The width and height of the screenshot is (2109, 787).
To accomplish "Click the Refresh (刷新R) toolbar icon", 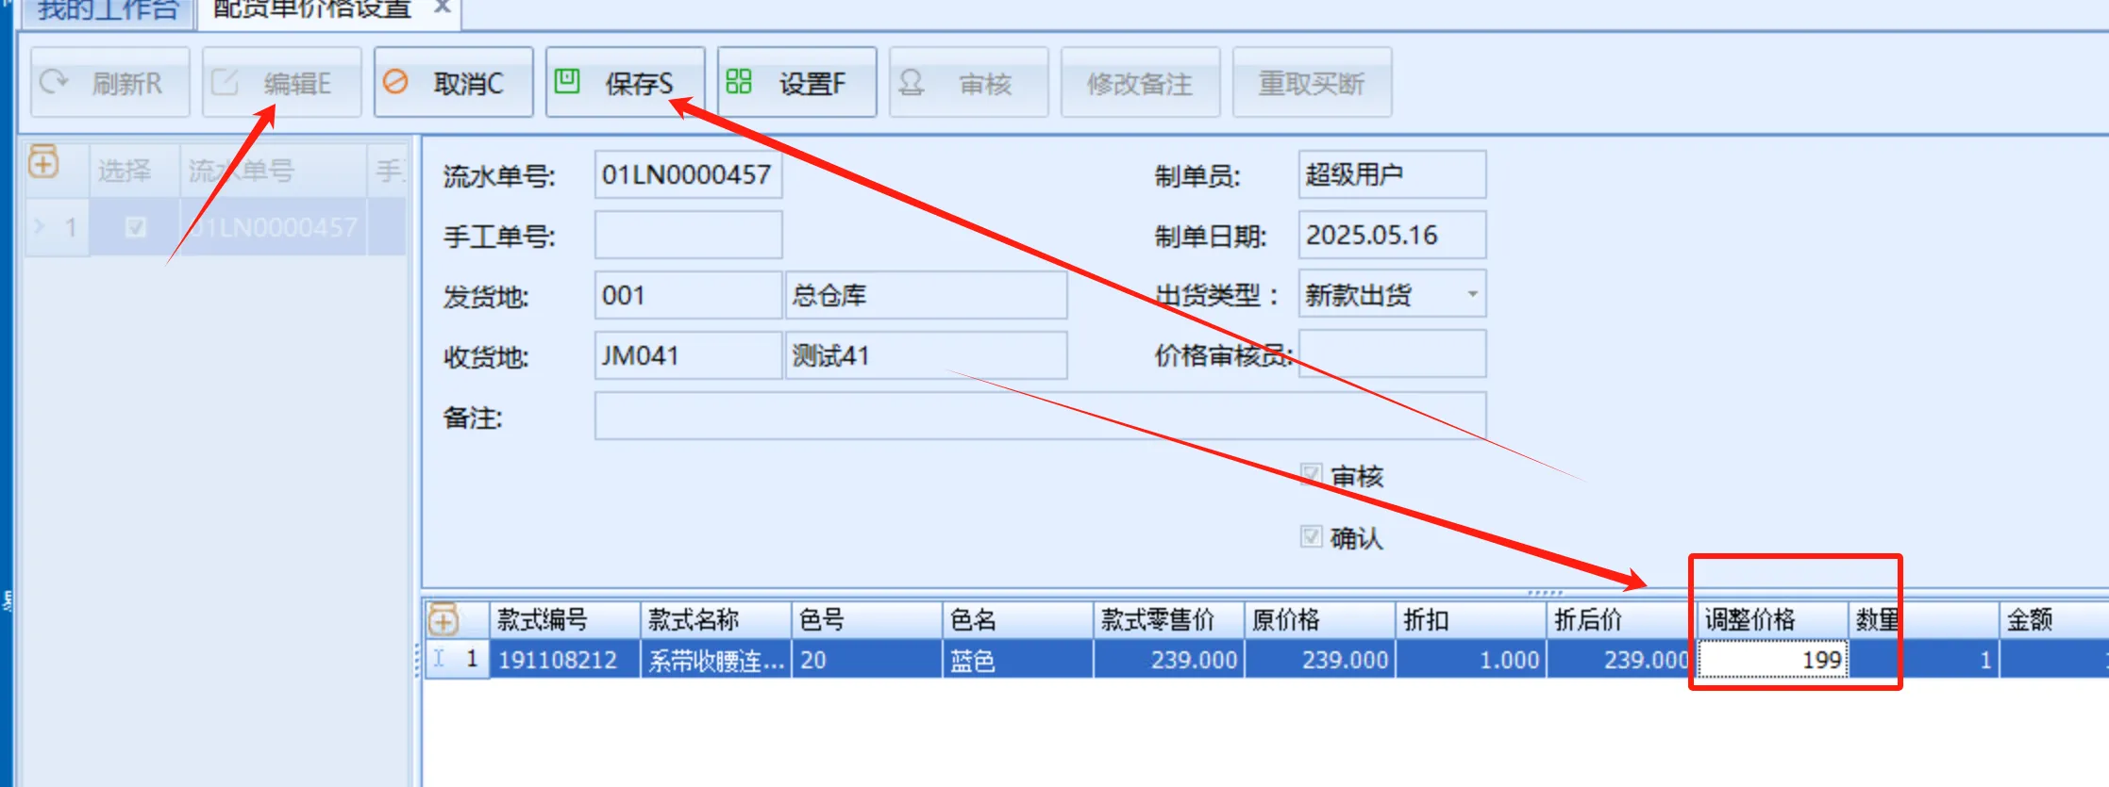I will (x=54, y=83).
